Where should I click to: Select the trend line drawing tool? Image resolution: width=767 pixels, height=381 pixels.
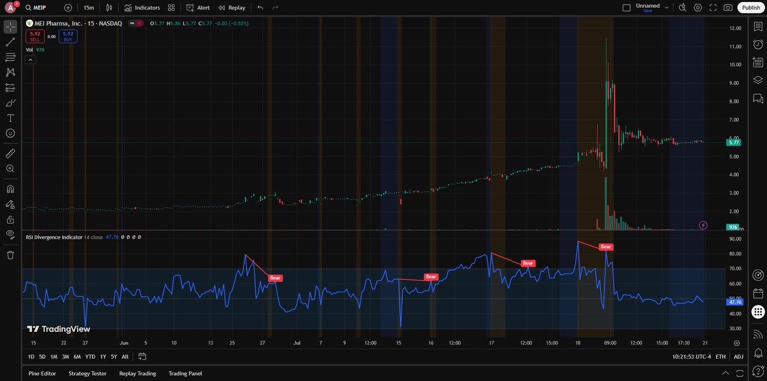pos(10,42)
